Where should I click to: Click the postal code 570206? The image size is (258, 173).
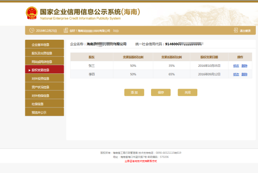coord(164,157)
